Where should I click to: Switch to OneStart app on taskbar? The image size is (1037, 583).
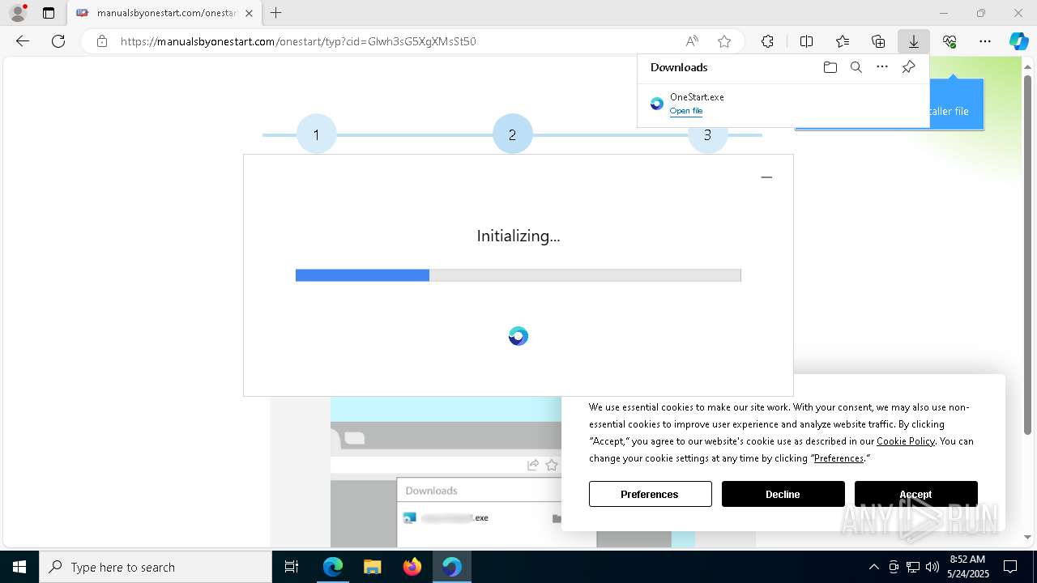pos(452,567)
